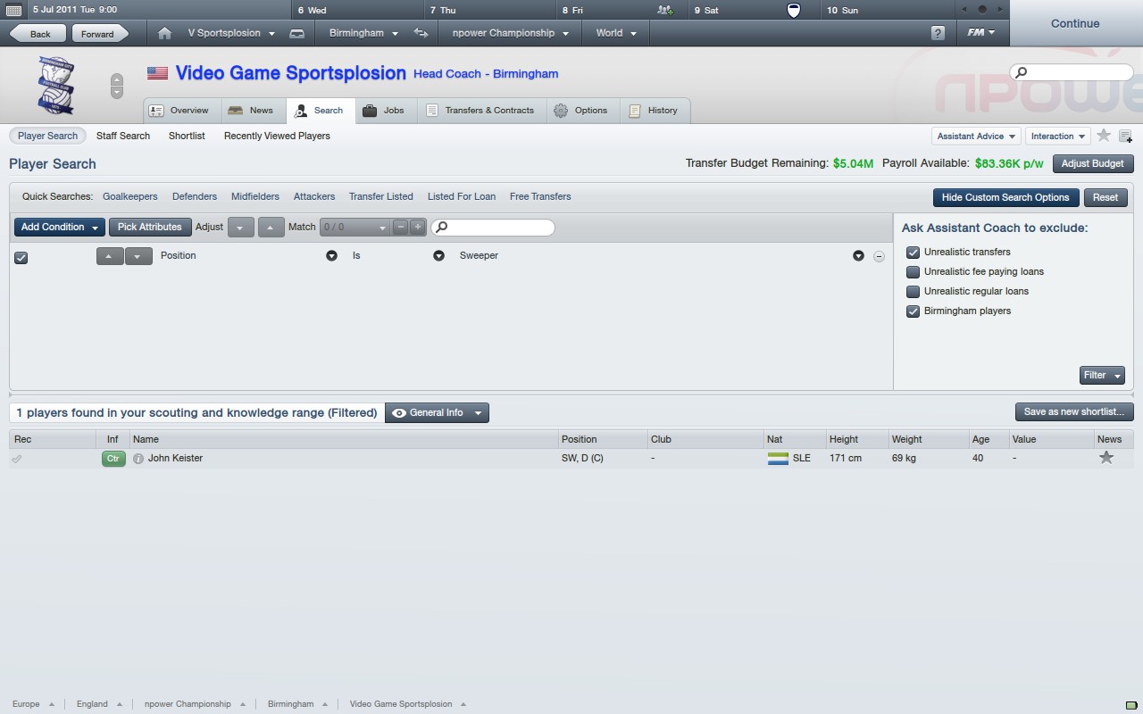Open the Assistant Advice dropdown

(976, 137)
